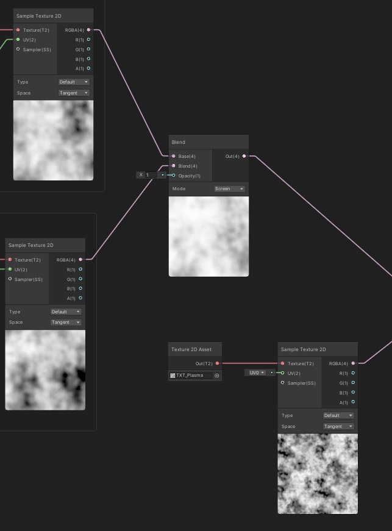Image resolution: width=392 pixels, height=531 pixels.
Task: Open Space dropdown on the topmost Sample Texture 2D
Action: click(x=74, y=93)
